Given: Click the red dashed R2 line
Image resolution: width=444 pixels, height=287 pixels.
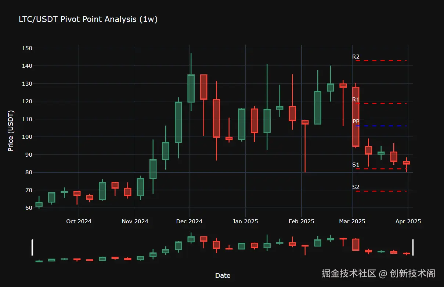Looking at the screenshot, I should [x=381, y=60].
